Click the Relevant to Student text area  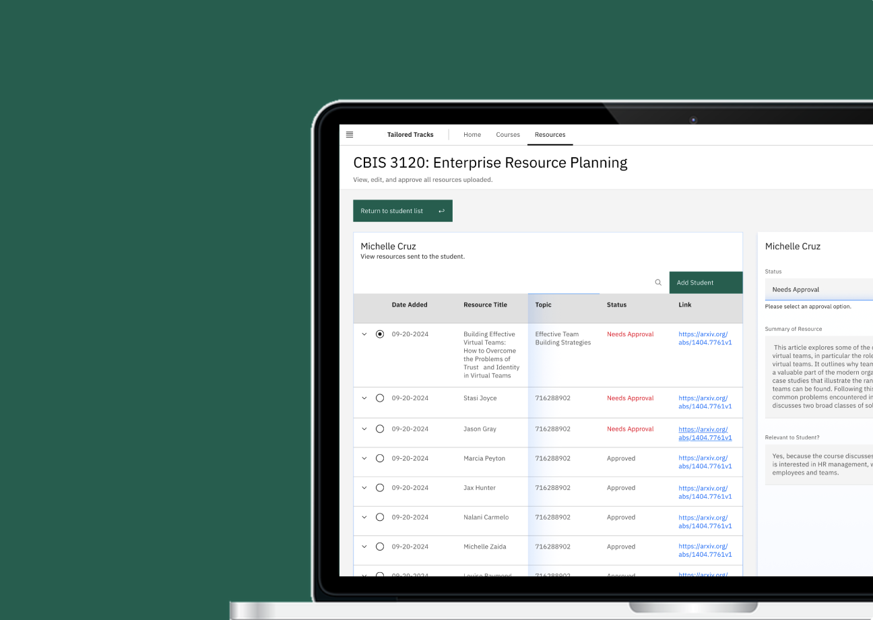coord(819,464)
